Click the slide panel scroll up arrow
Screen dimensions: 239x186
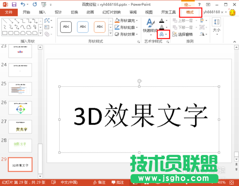tap(40, 47)
